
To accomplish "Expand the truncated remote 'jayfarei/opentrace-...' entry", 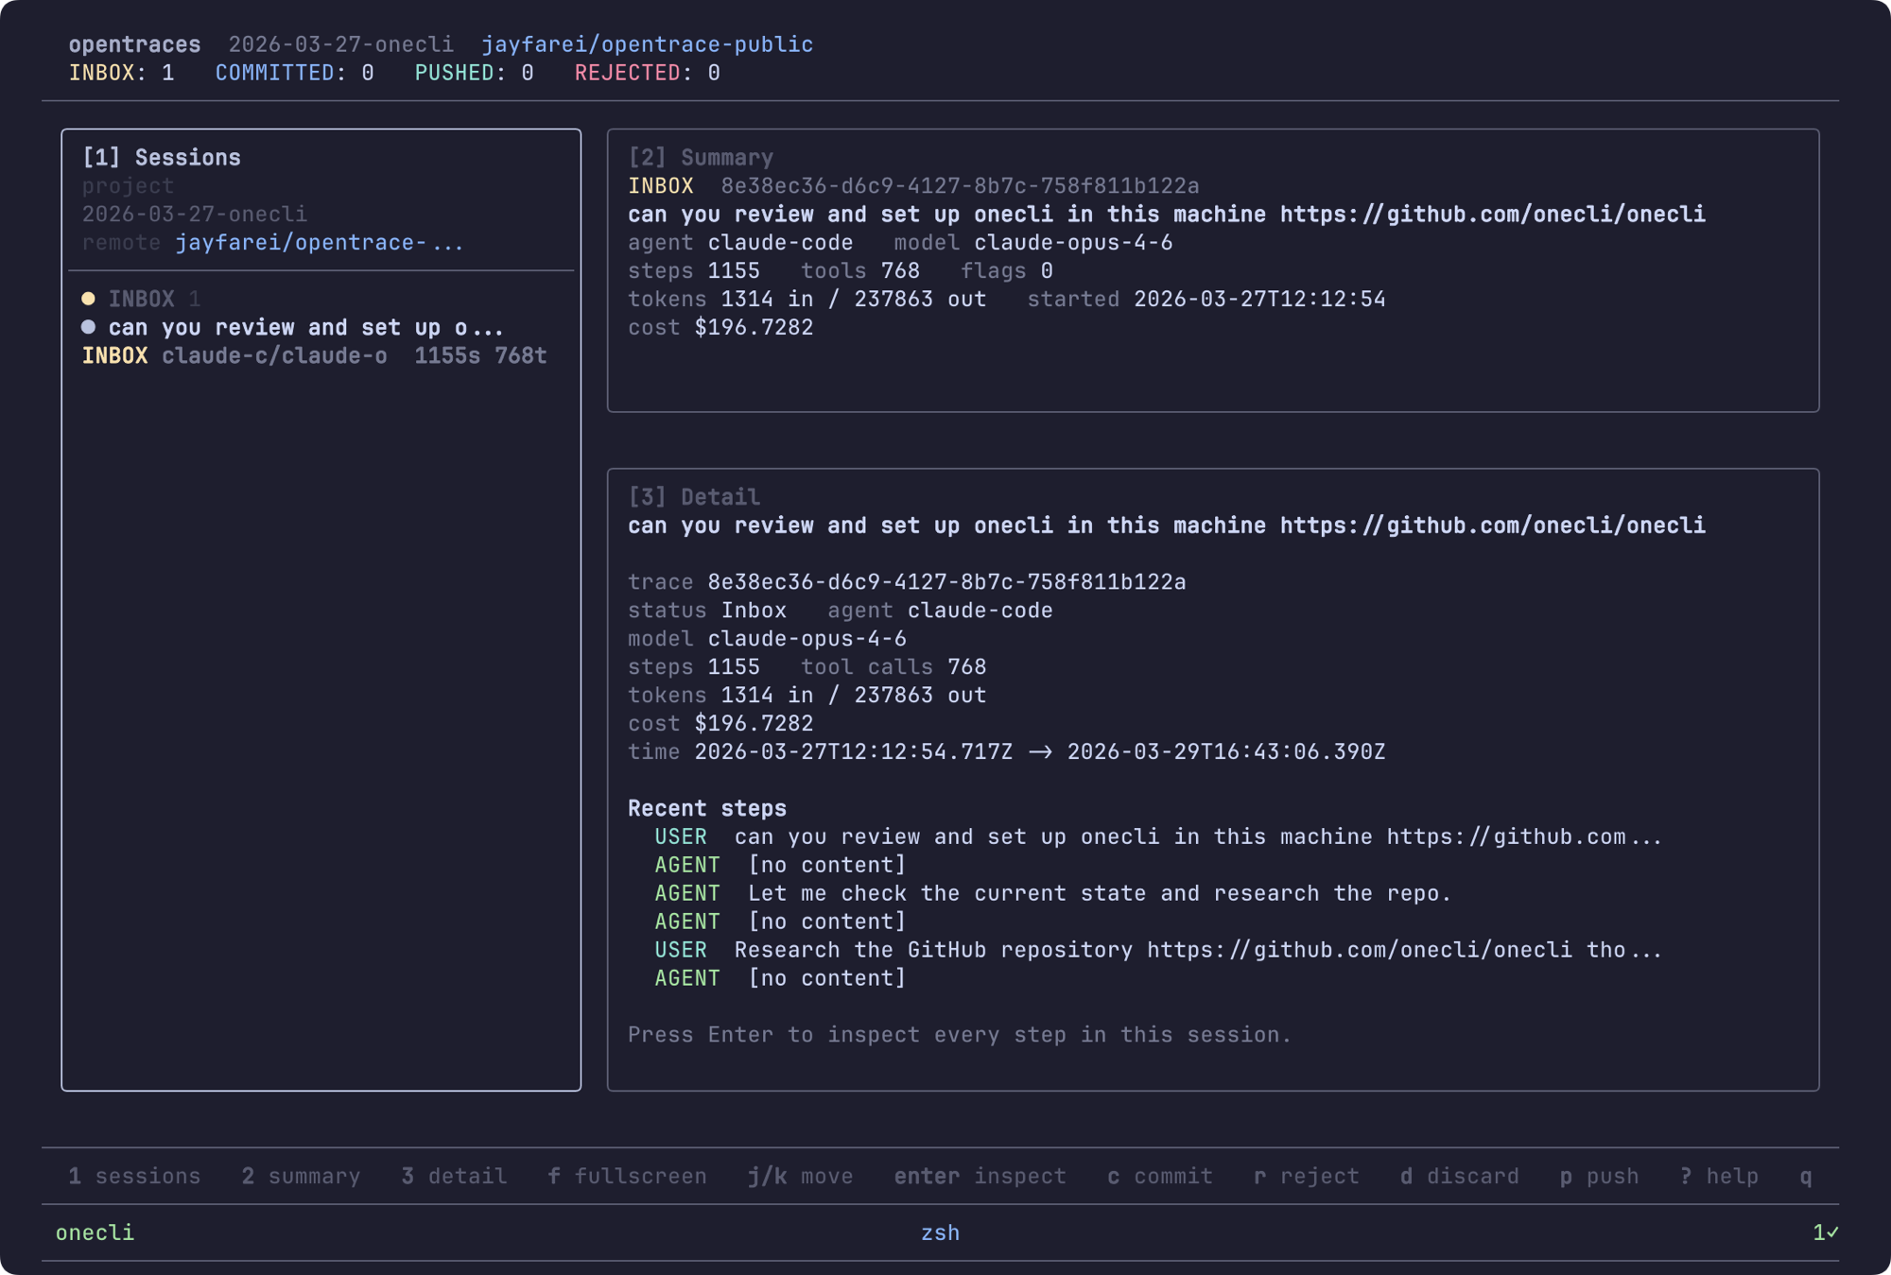I will point(319,242).
